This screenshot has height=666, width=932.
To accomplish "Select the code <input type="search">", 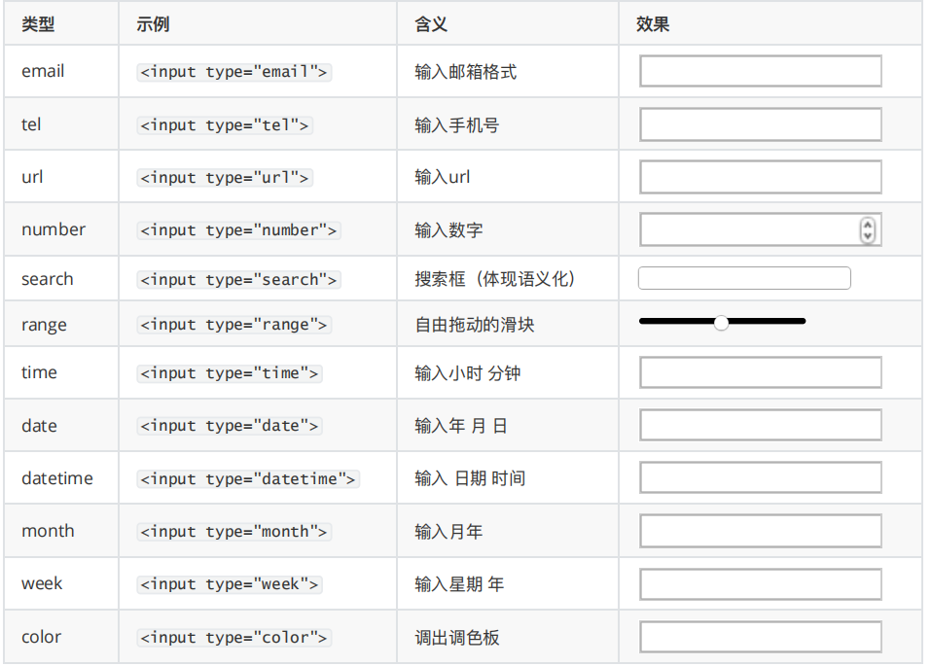I will (239, 279).
